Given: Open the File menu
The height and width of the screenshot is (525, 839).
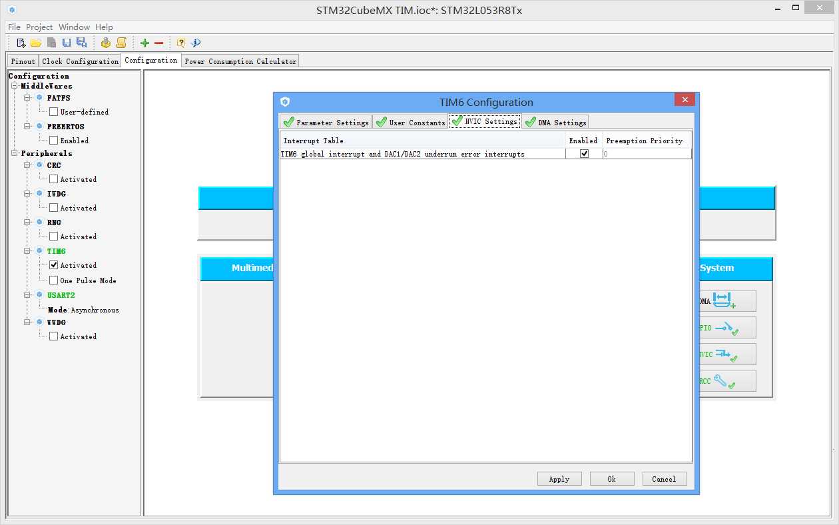Looking at the screenshot, I should point(14,27).
